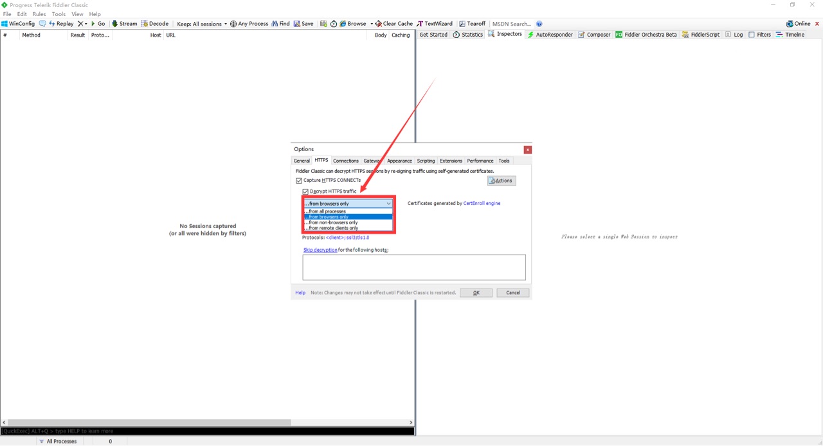
Task: Pick highlighted '...from browsers only' list entry
Action: 348,217
